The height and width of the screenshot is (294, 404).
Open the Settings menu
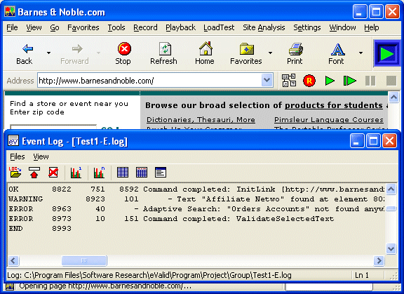(x=307, y=27)
